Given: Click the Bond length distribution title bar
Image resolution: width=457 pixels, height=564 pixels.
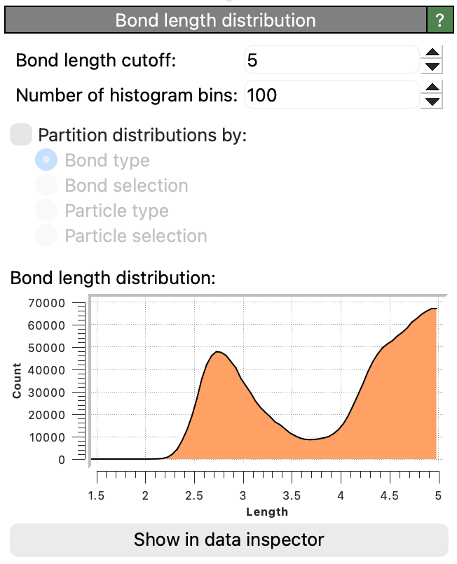Looking at the screenshot, I should pos(215,20).
